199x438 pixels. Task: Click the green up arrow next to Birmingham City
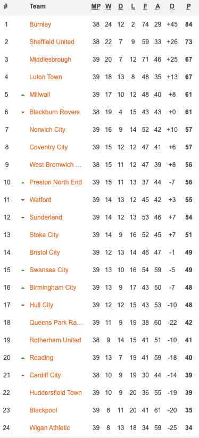[23, 288]
